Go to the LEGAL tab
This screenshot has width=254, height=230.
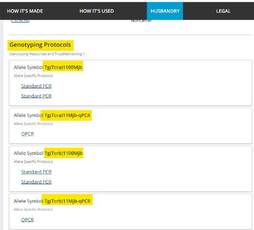click(x=223, y=11)
